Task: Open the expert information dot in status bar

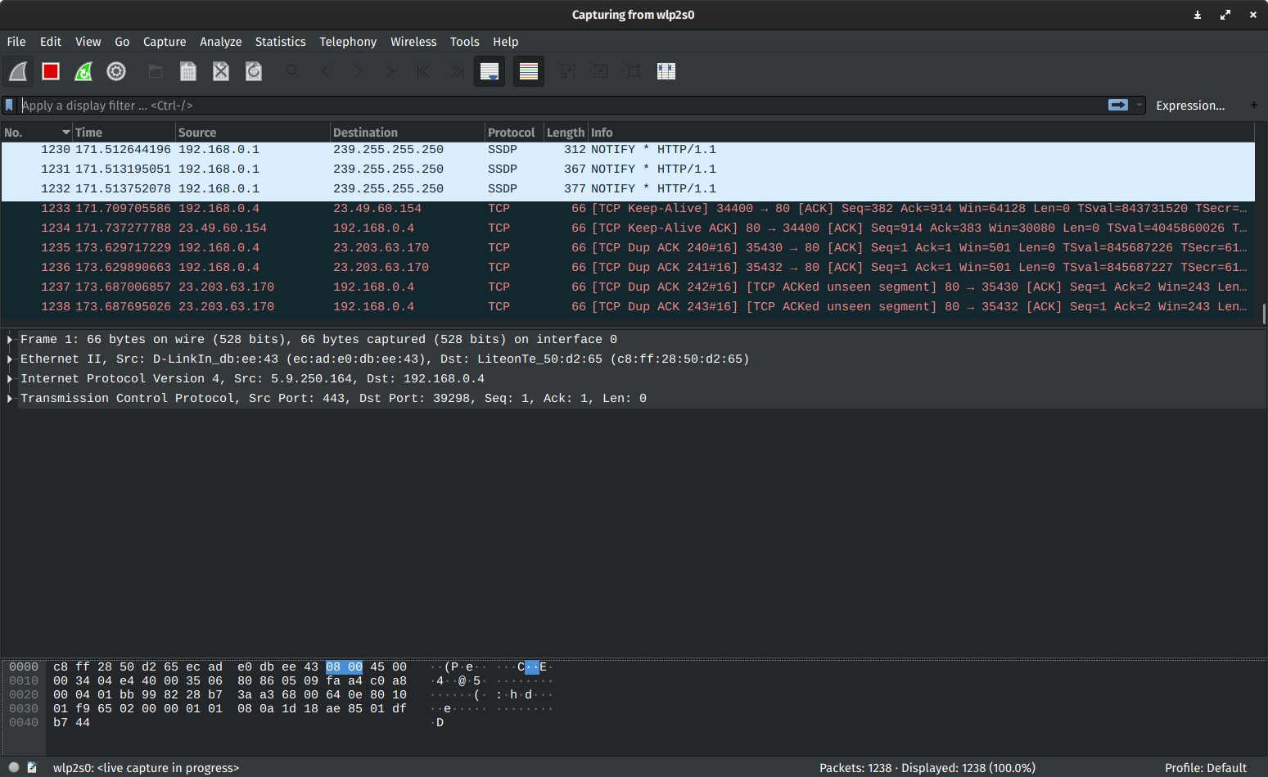Action: click(13, 767)
